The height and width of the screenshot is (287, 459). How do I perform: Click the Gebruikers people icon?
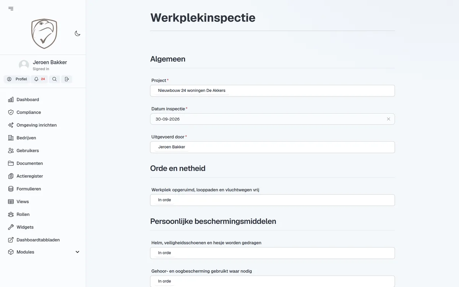(x=11, y=150)
